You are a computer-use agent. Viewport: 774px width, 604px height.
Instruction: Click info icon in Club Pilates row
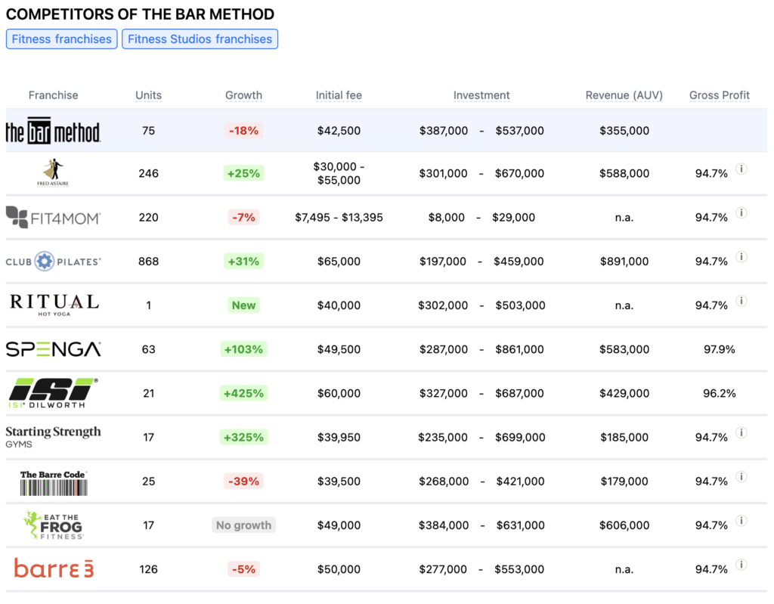pyautogui.click(x=741, y=257)
